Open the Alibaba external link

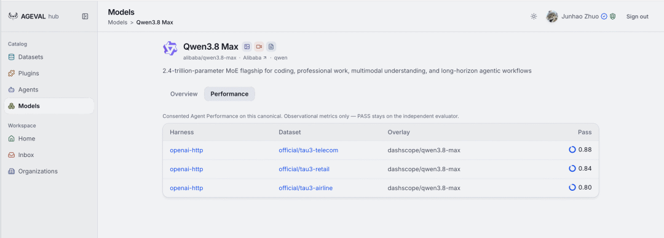(x=255, y=58)
